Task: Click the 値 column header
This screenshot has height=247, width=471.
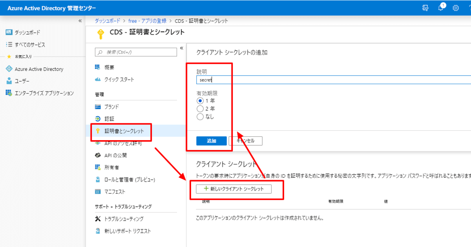Action: pyautogui.click(x=386, y=202)
